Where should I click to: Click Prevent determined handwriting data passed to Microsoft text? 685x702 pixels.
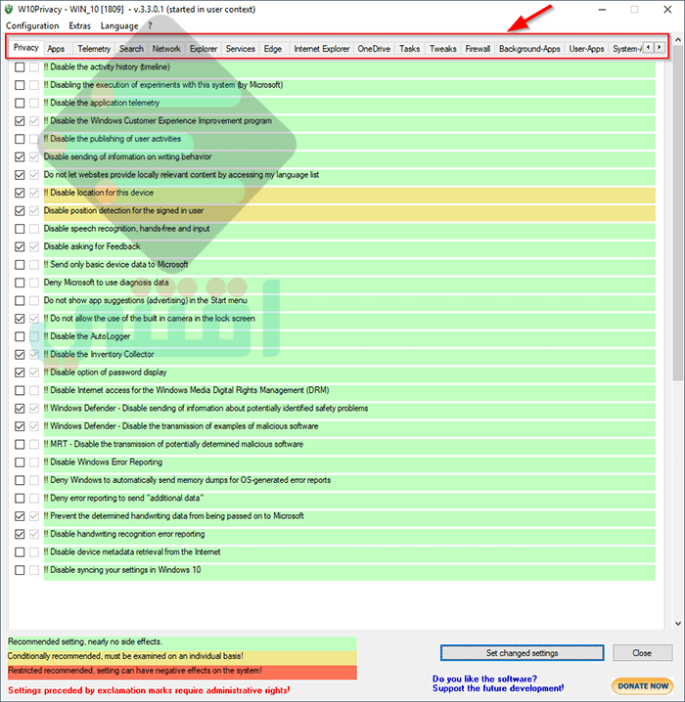point(174,516)
